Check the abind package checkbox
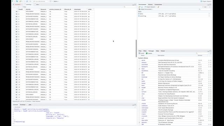The height and width of the screenshot is (126, 224). (x=139, y=61)
